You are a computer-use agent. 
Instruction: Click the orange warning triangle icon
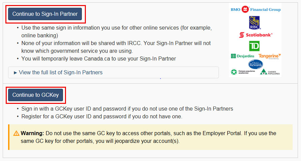pos(16,133)
